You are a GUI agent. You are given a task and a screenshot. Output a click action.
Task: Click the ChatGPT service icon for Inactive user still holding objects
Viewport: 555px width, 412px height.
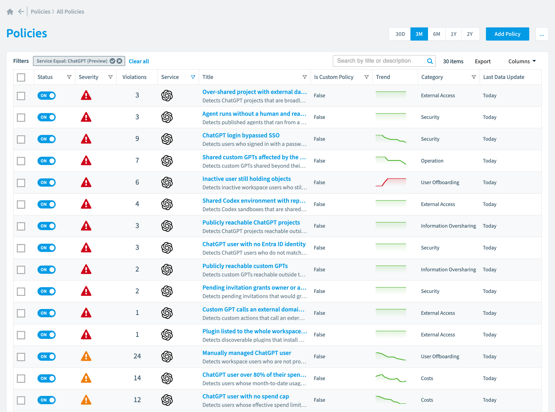pyautogui.click(x=167, y=182)
